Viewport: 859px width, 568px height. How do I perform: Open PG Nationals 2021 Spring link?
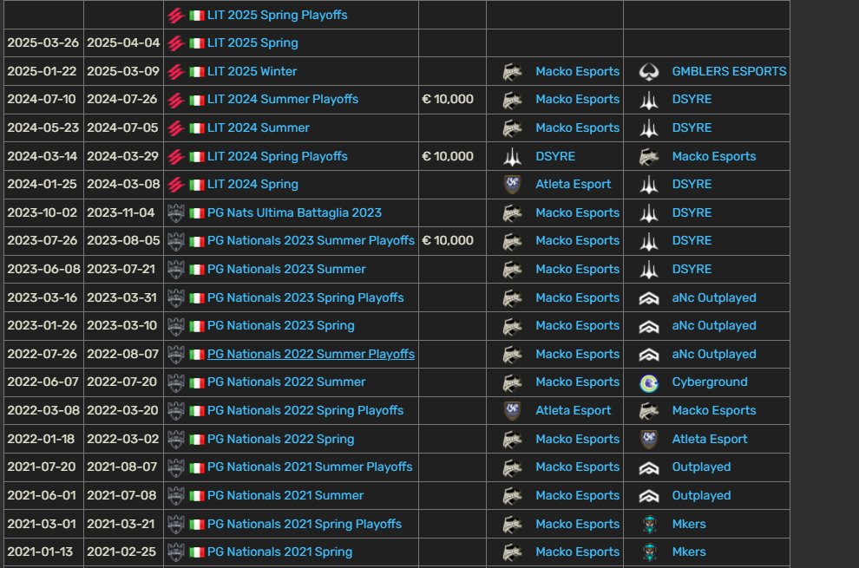pyautogui.click(x=279, y=552)
